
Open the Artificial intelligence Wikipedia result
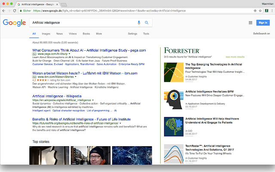coord(57,96)
